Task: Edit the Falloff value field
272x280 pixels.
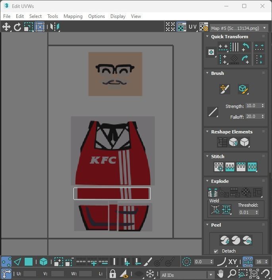Action: coord(253,116)
